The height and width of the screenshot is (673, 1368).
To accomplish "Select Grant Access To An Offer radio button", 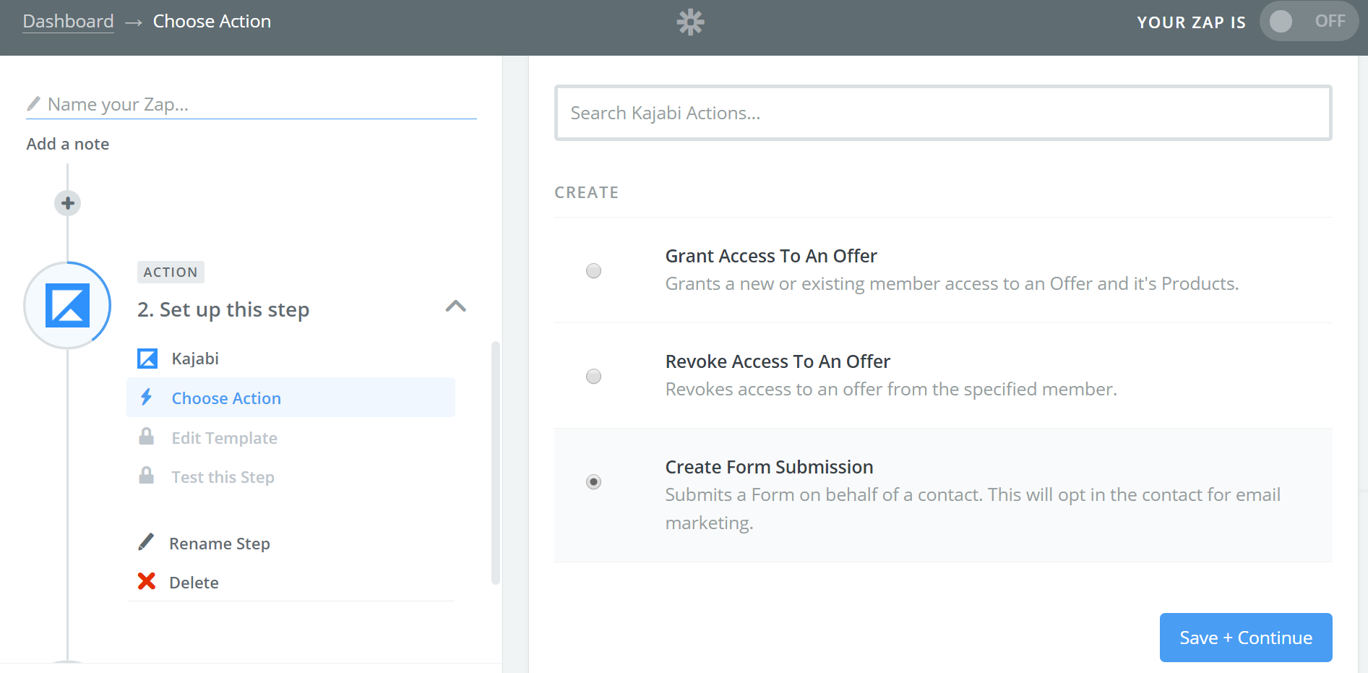I will click(593, 271).
